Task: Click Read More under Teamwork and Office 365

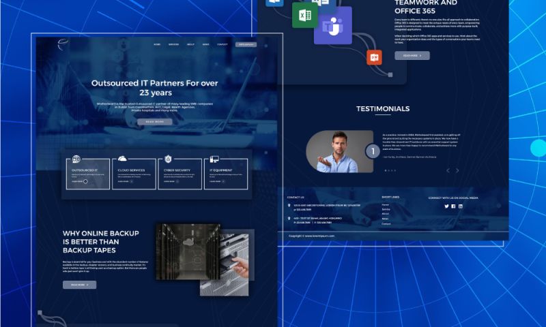Action: tap(412, 56)
